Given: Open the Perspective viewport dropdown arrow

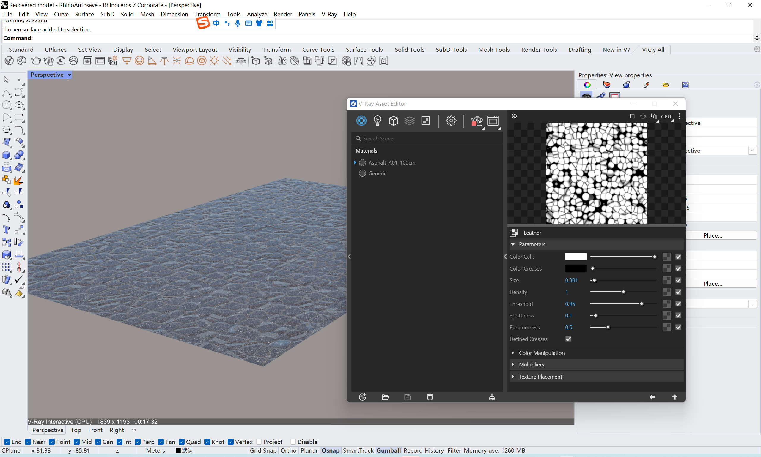Looking at the screenshot, I should (69, 75).
